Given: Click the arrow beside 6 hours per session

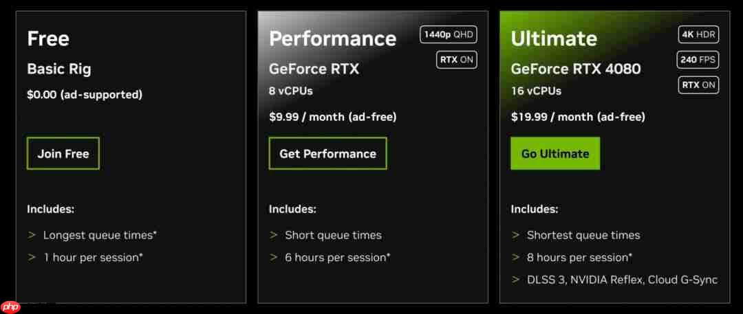Looking at the screenshot, I should [274, 258].
